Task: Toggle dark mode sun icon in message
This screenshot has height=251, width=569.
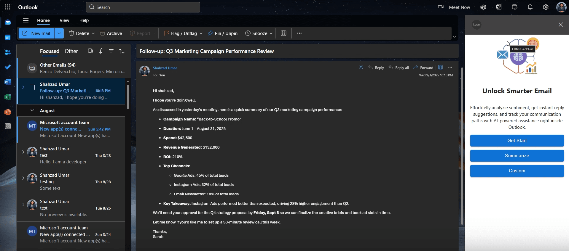Action: [x=361, y=67]
